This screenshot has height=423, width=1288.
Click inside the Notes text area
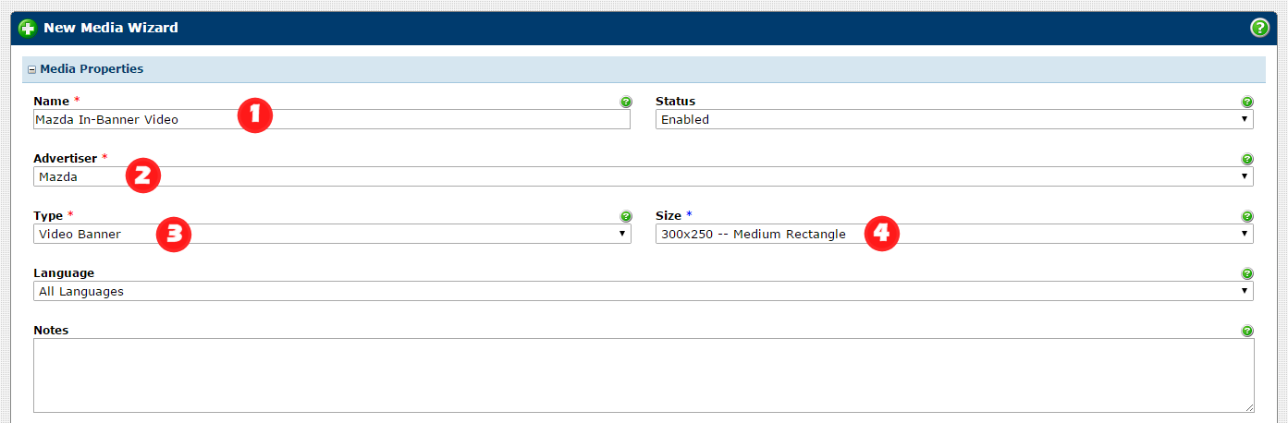pos(643,375)
